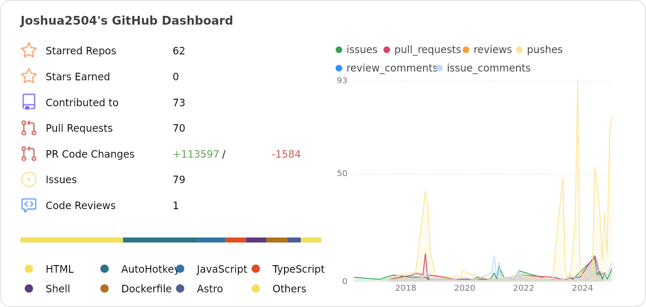The height and width of the screenshot is (307, 646).
Task: Click the Issues value 79
Action: pos(179,180)
